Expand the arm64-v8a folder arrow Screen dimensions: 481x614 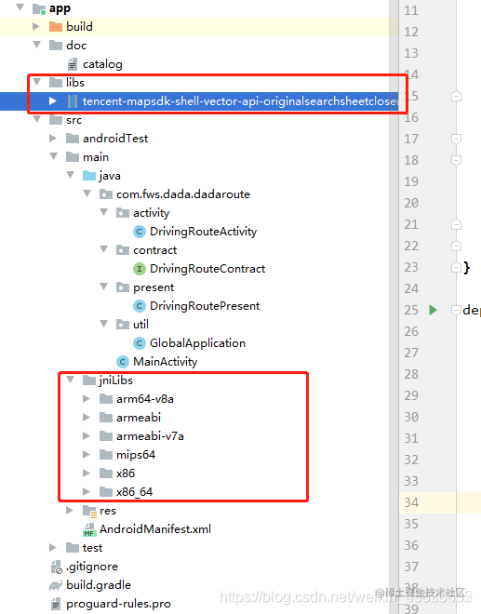[87, 398]
